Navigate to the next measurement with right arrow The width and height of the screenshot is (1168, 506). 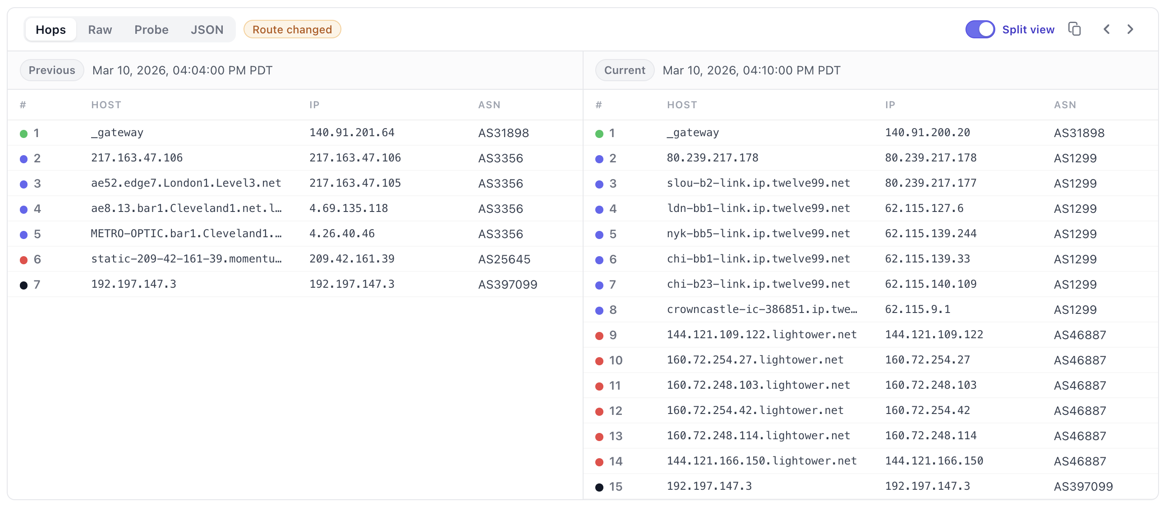tap(1130, 29)
